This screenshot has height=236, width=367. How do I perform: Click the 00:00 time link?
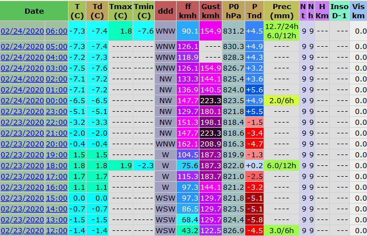pos(56,100)
